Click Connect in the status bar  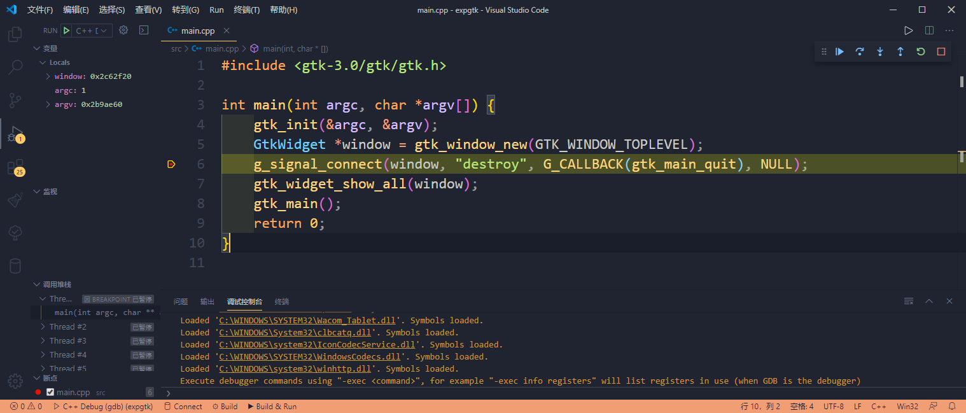tap(183, 406)
